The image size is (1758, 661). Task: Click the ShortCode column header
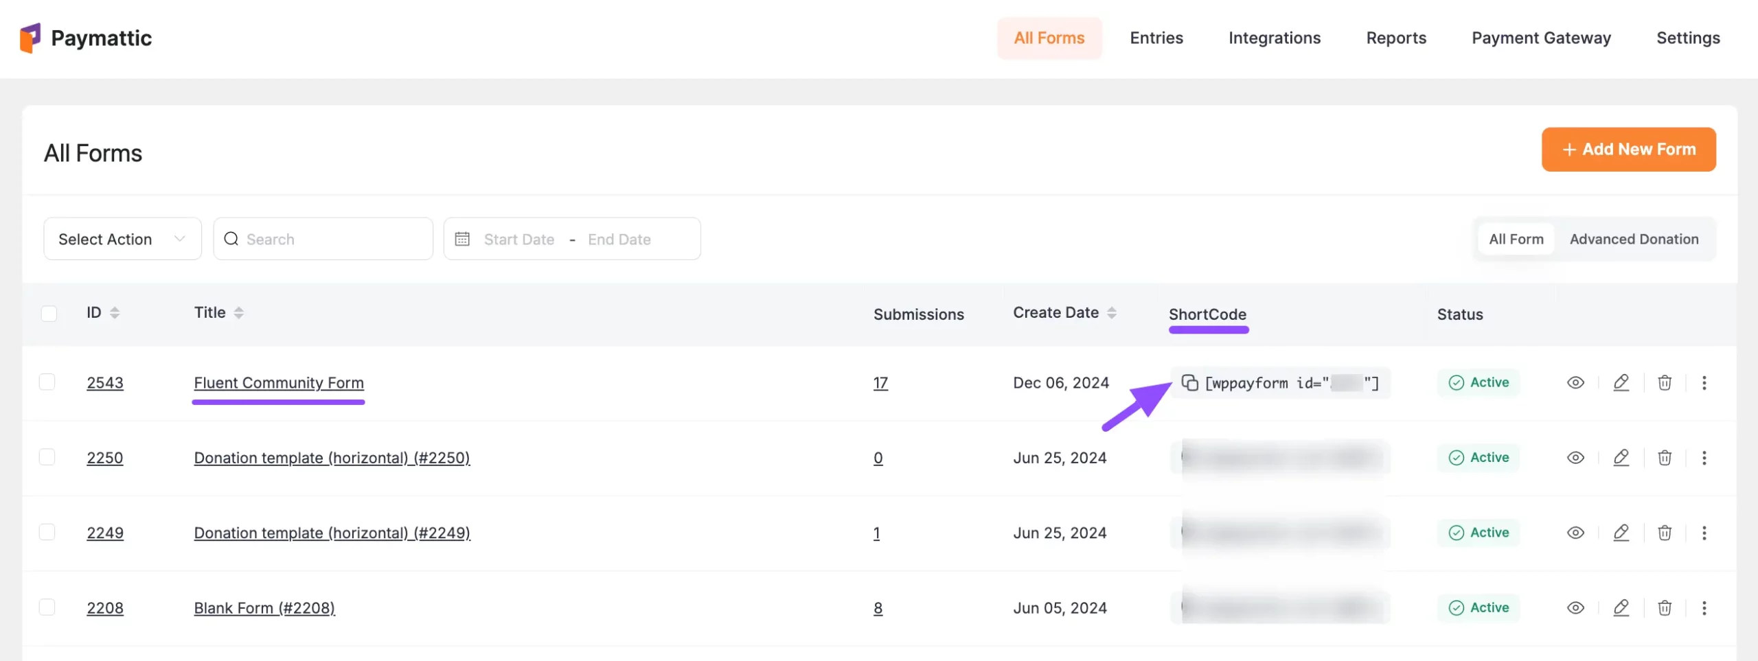pos(1207,314)
